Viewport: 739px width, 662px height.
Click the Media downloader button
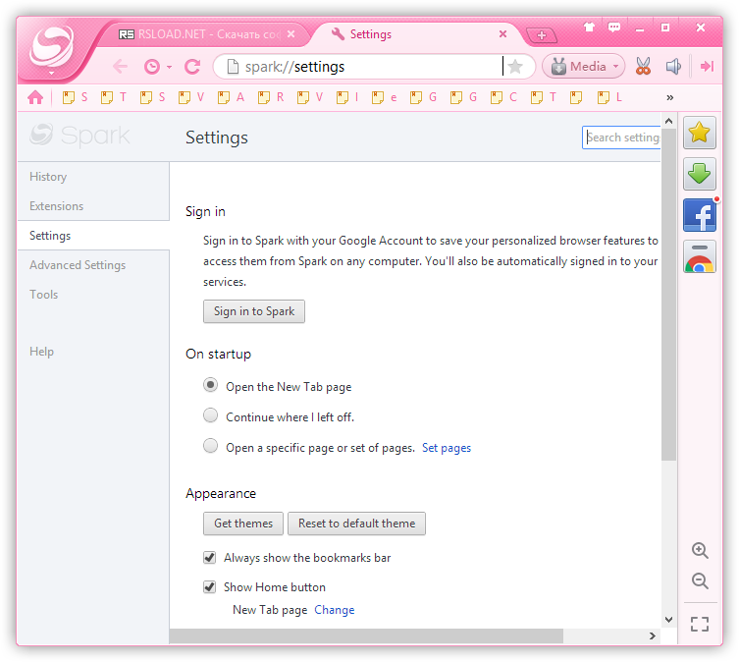pyautogui.click(x=584, y=66)
